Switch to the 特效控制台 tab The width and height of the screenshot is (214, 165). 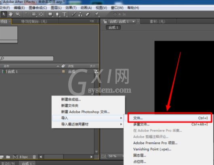pyautogui.click(x=34, y=21)
